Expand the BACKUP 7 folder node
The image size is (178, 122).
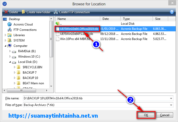[x=15, y=72]
